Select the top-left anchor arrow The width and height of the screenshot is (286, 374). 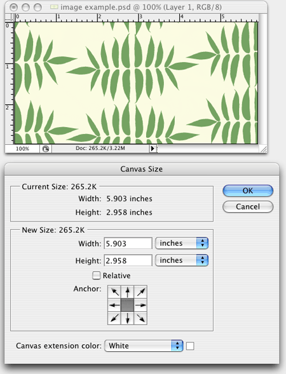[x=114, y=292]
